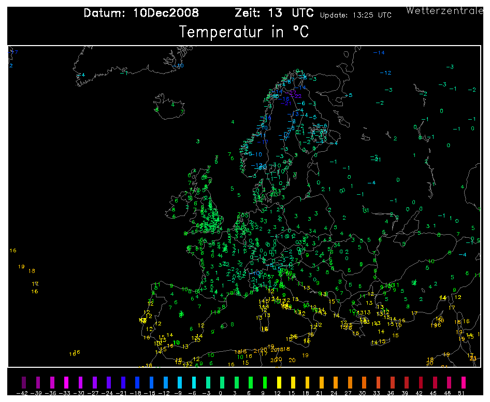Click the -10 reading on Greenland coast

click(178, 66)
